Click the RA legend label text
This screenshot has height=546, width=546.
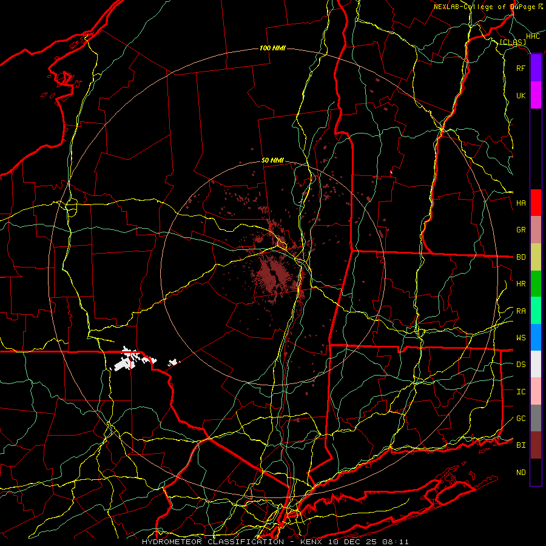(x=521, y=311)
